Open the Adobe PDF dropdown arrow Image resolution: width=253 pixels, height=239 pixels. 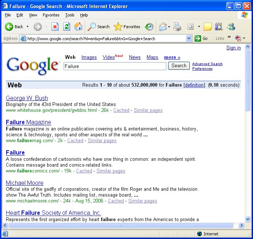click(x=244, y=38)
